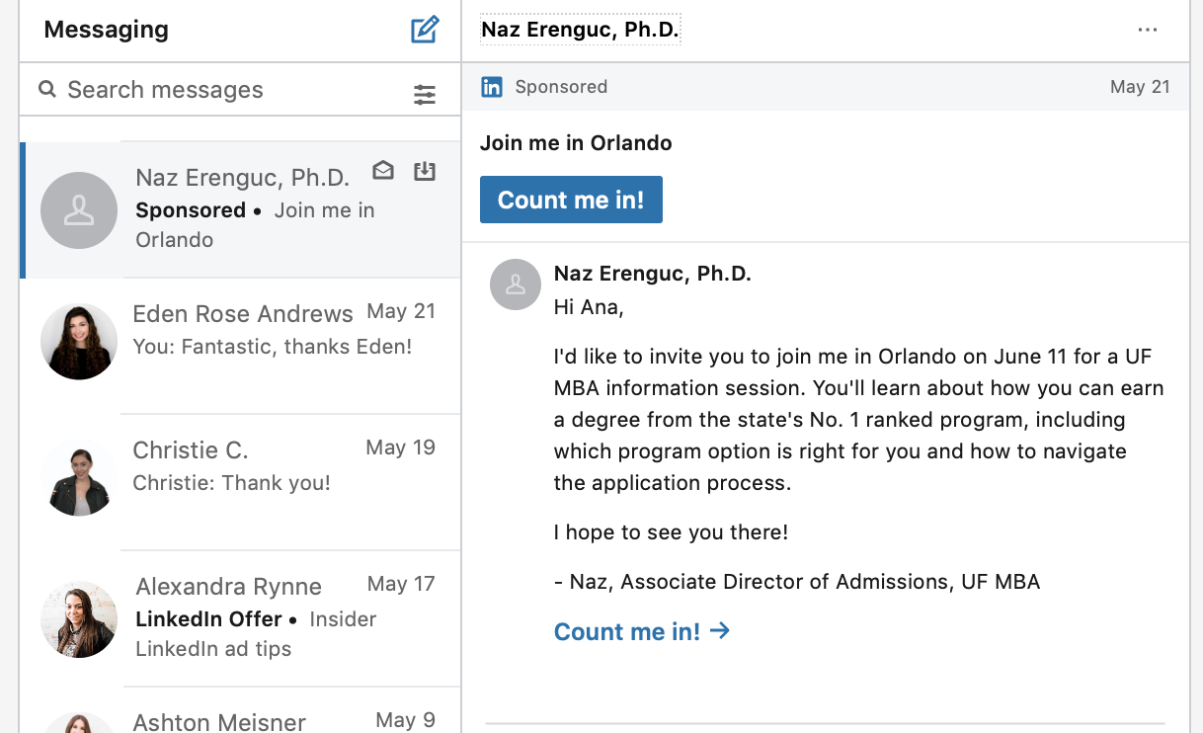The image size is (1203, 733).
Task: Click Naz Erenguc avatar in message body
Action: tap(516, 285)
